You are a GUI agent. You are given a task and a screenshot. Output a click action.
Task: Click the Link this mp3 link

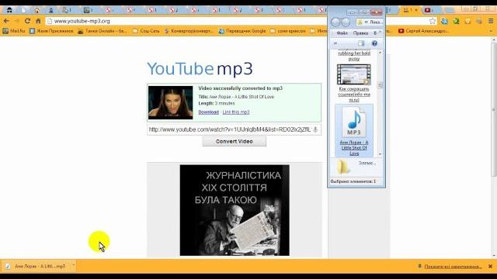pyautogui.click(x=236, y=112)
